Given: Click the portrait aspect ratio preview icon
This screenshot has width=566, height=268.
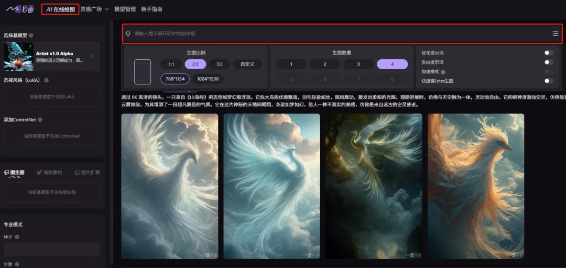Looking at the screenshot, I should [x=143, y=72].
